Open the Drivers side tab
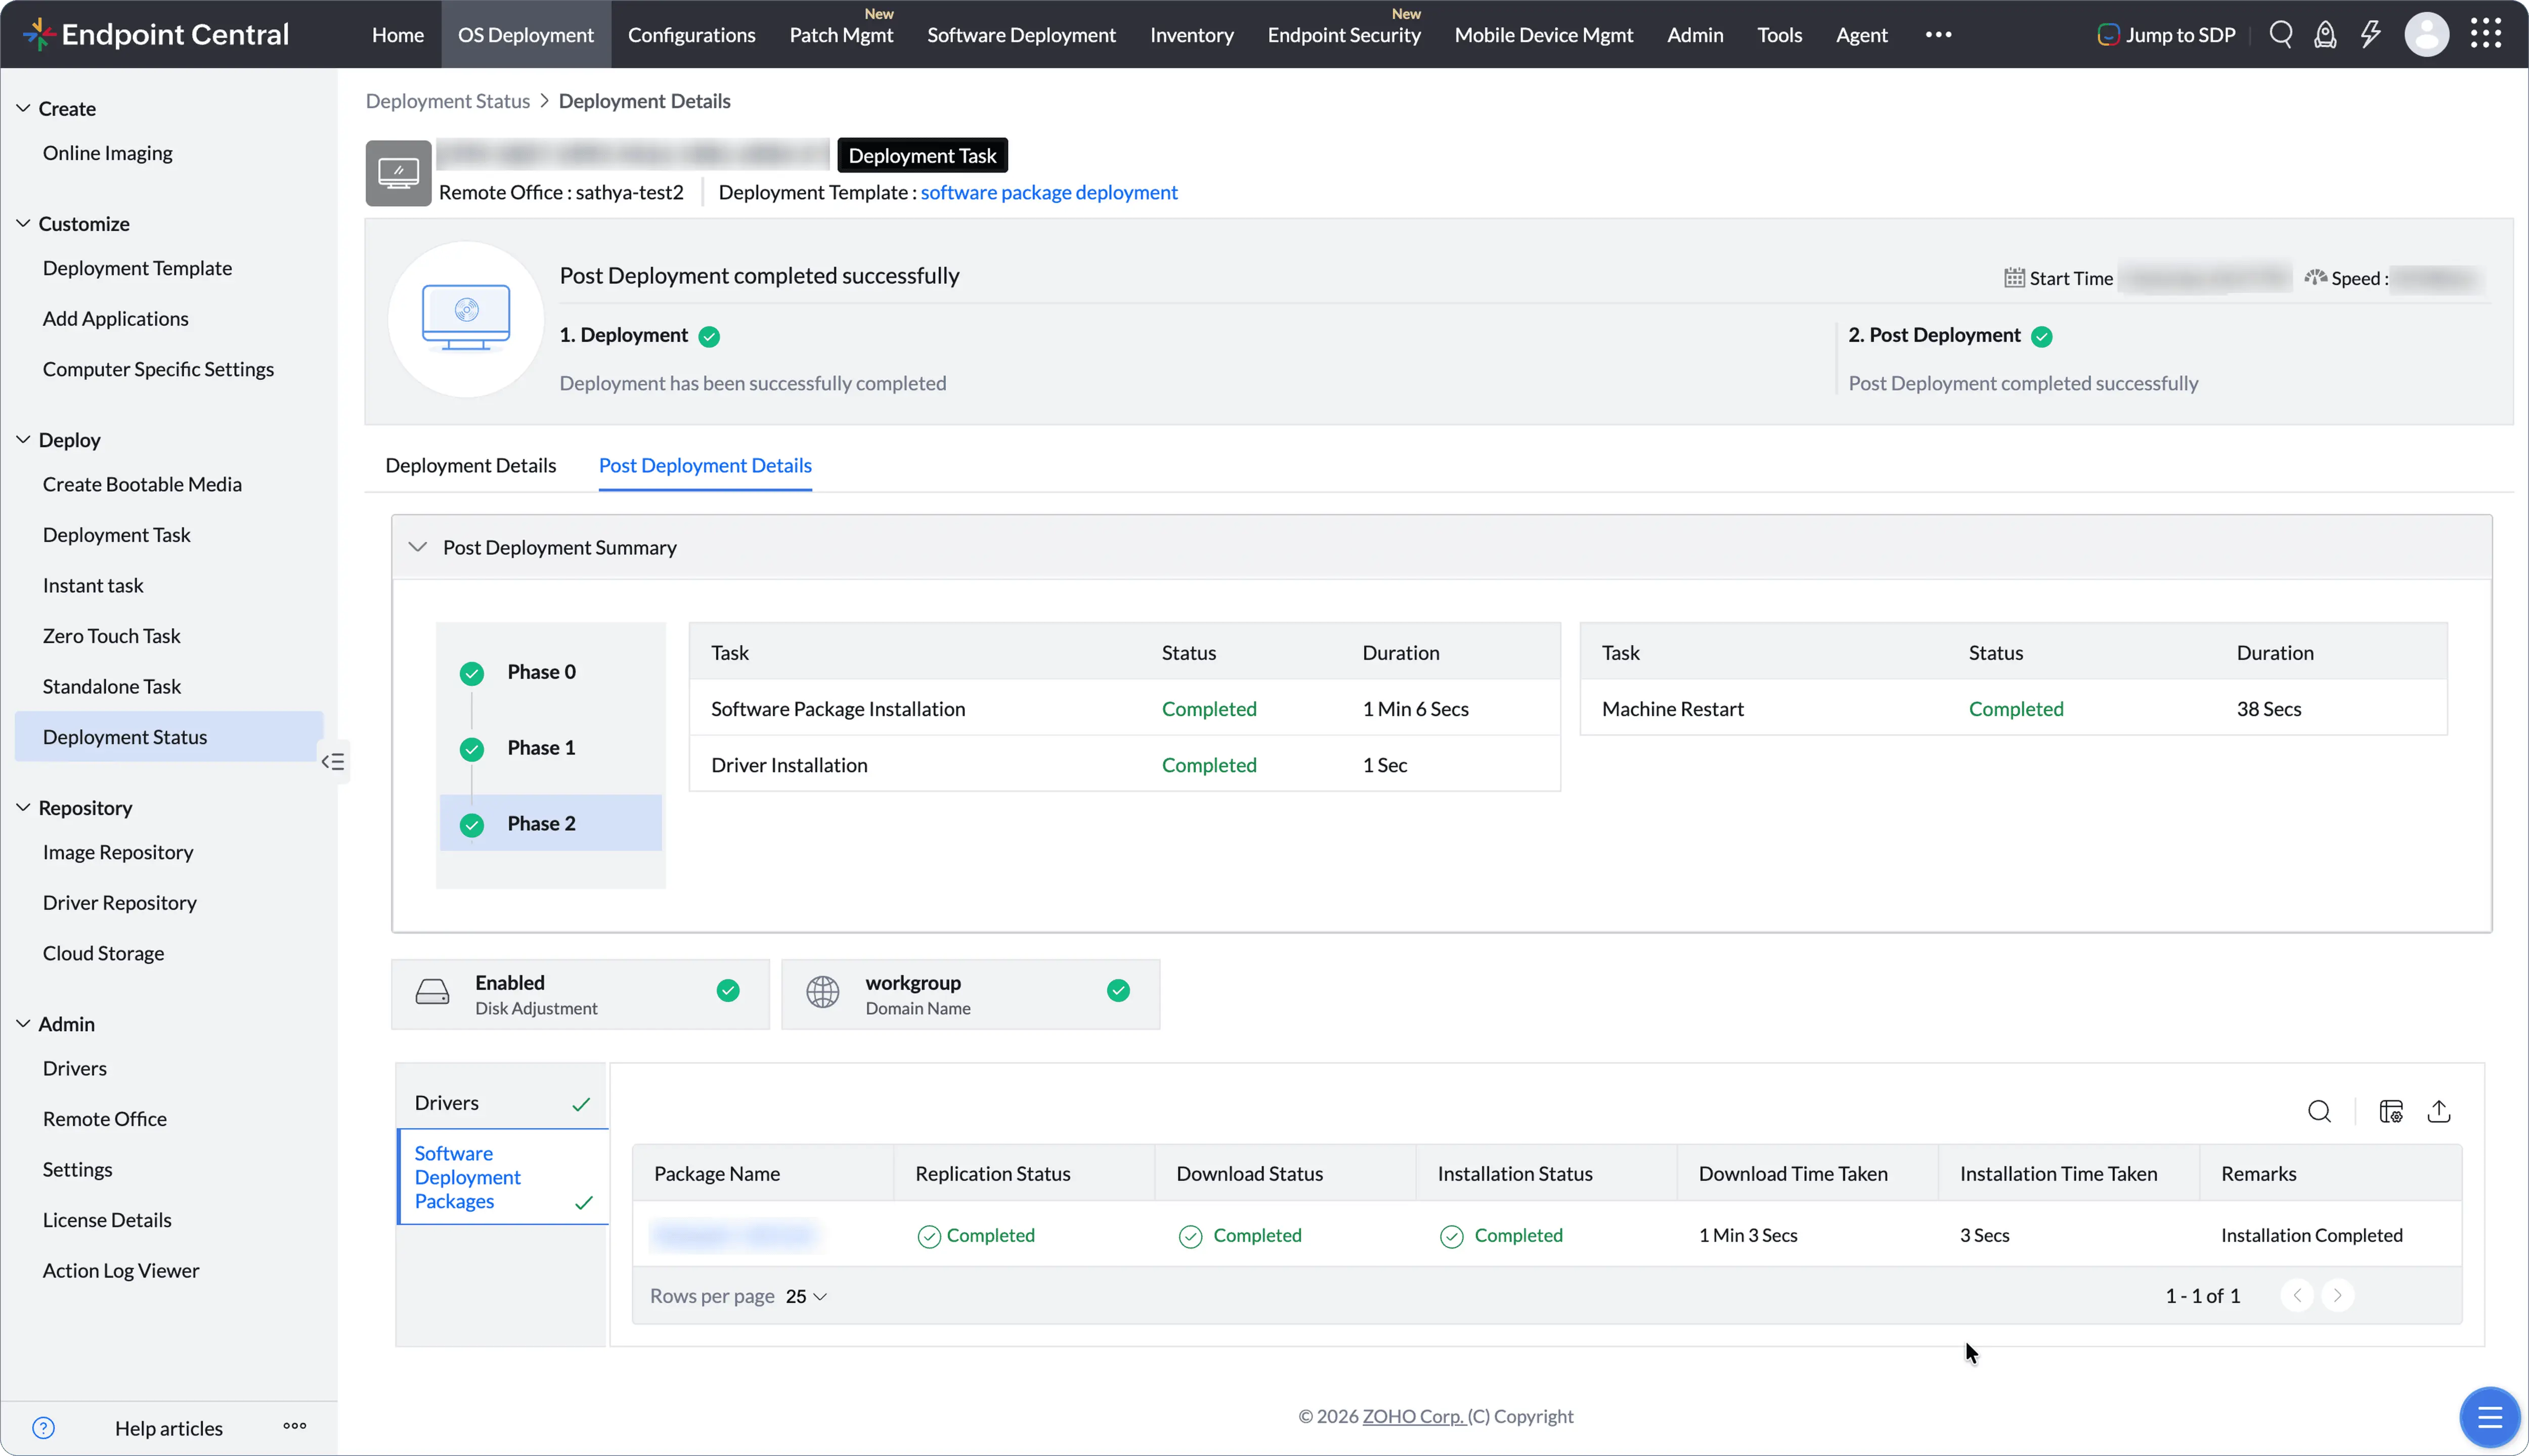 (x=502, y=1102)
